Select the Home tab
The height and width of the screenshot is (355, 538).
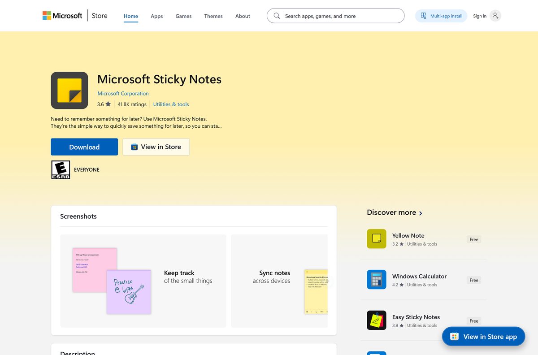click(x=131, y=16)
